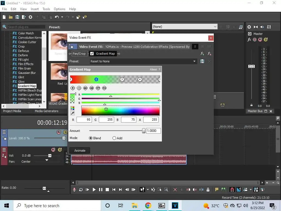Open the File menu
The width and height of the screenshot is (281, 211).
pos(4,9)
